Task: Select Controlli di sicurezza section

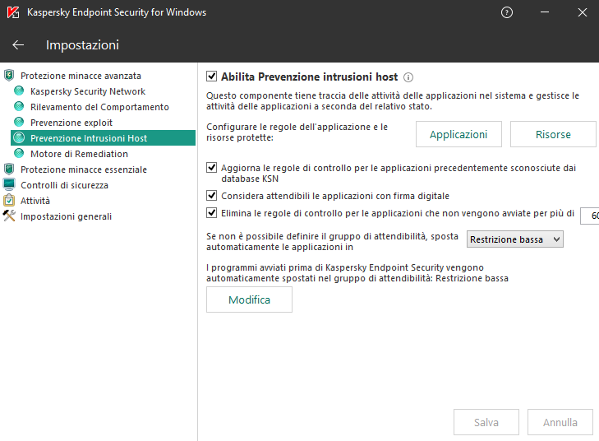Action: coord(64,185)
